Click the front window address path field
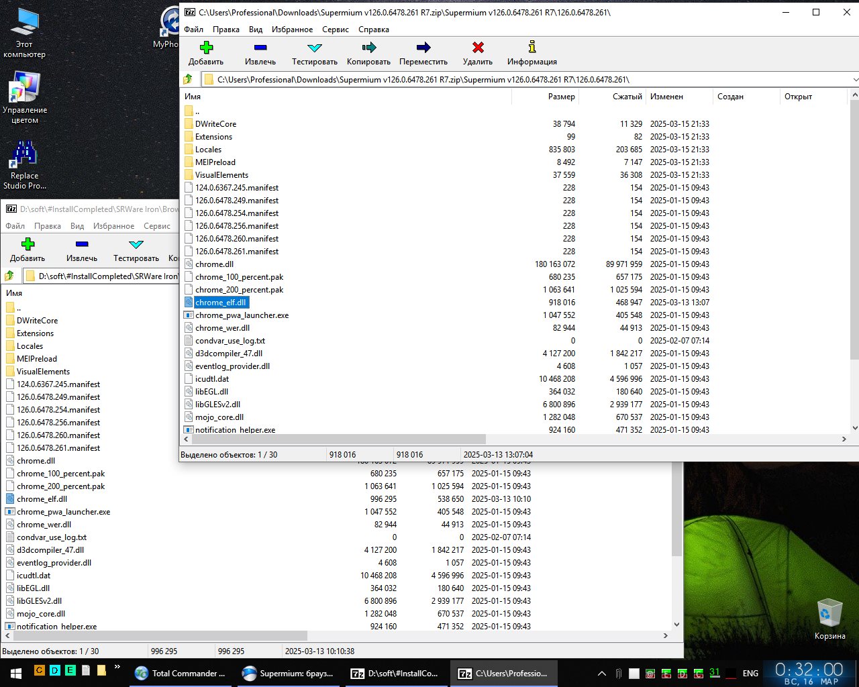 (x=526, y=79)
